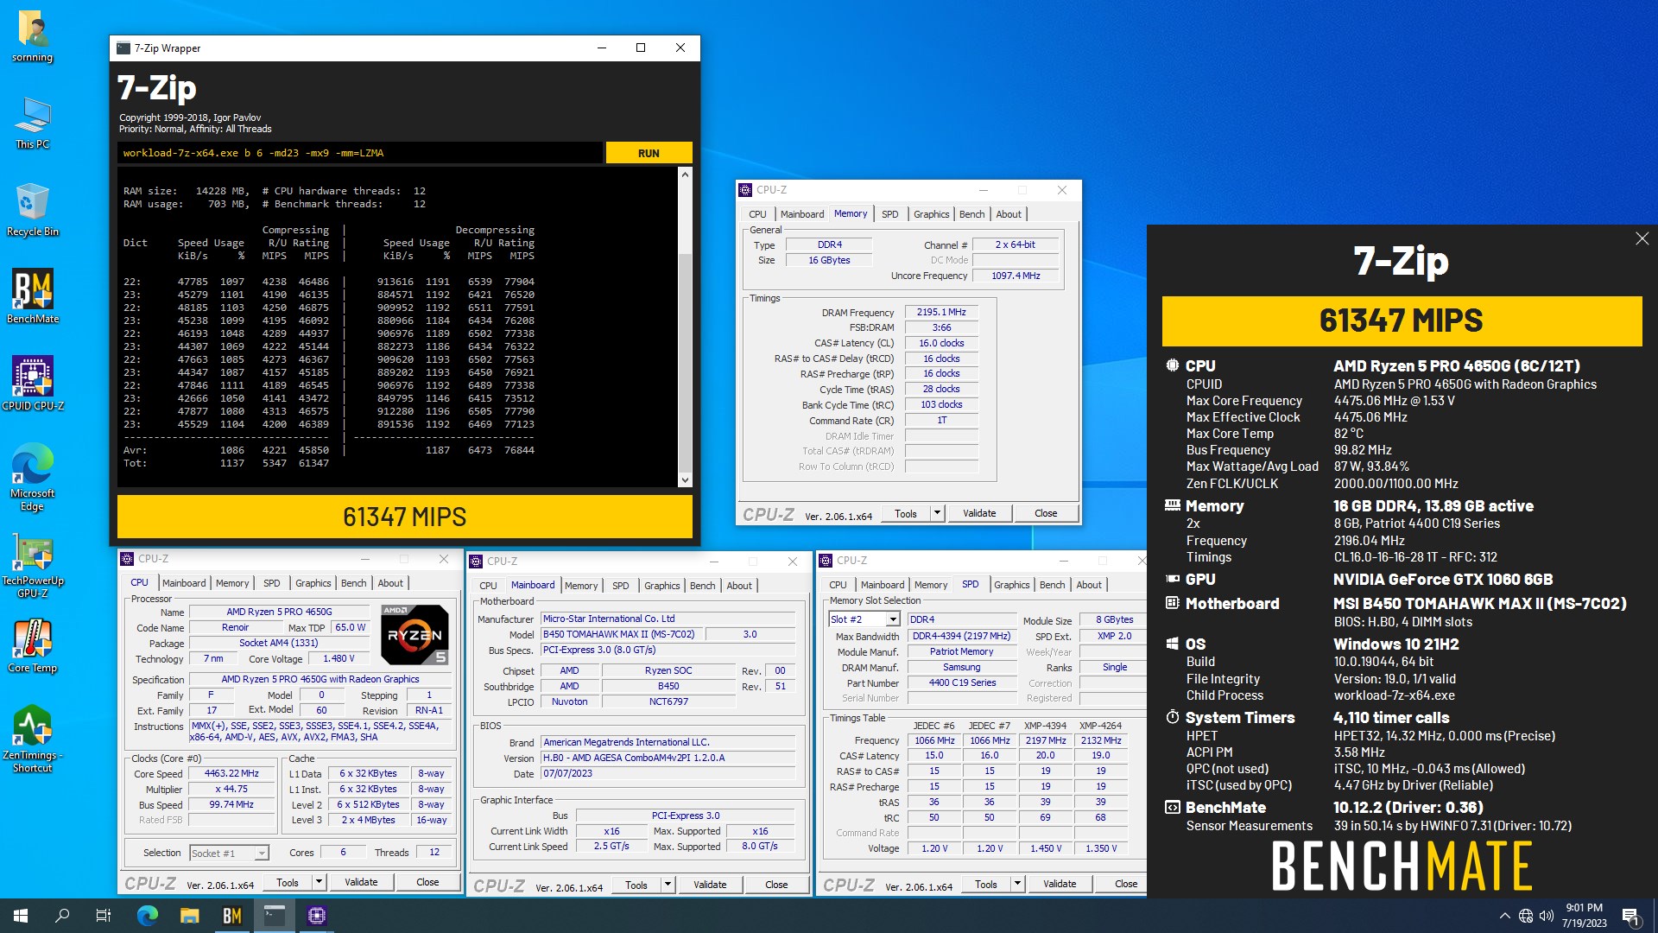Launch BenchMate desktop shortcut

coord(32,296)
